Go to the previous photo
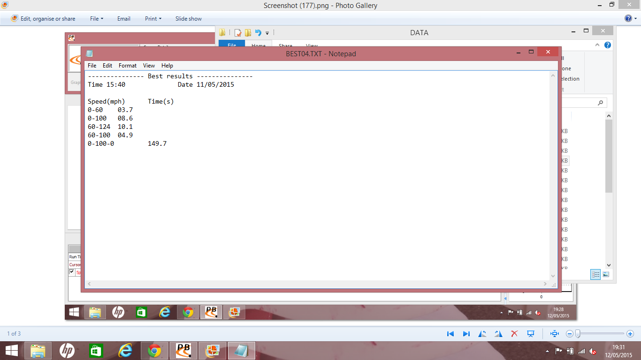The height and width of the screenshot is (360, 641). 450,334
